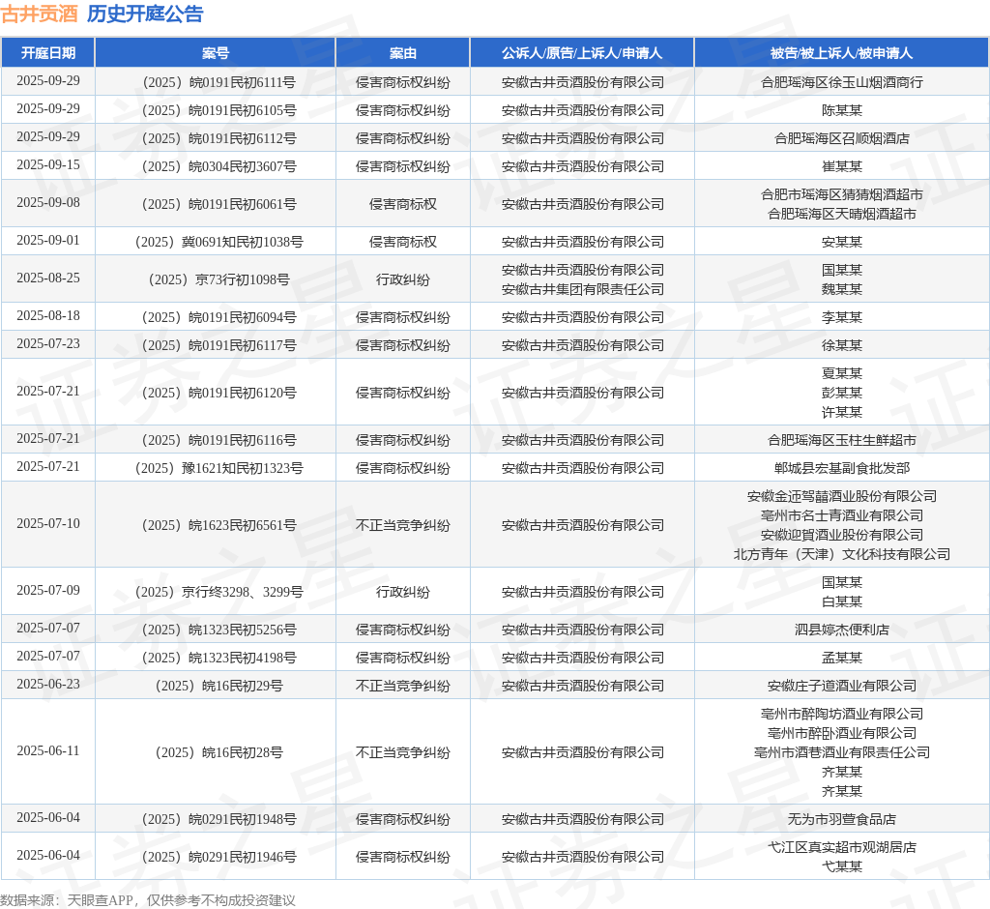Click the 古井贡酒 title text
The image size is (990, 909).
39,14
